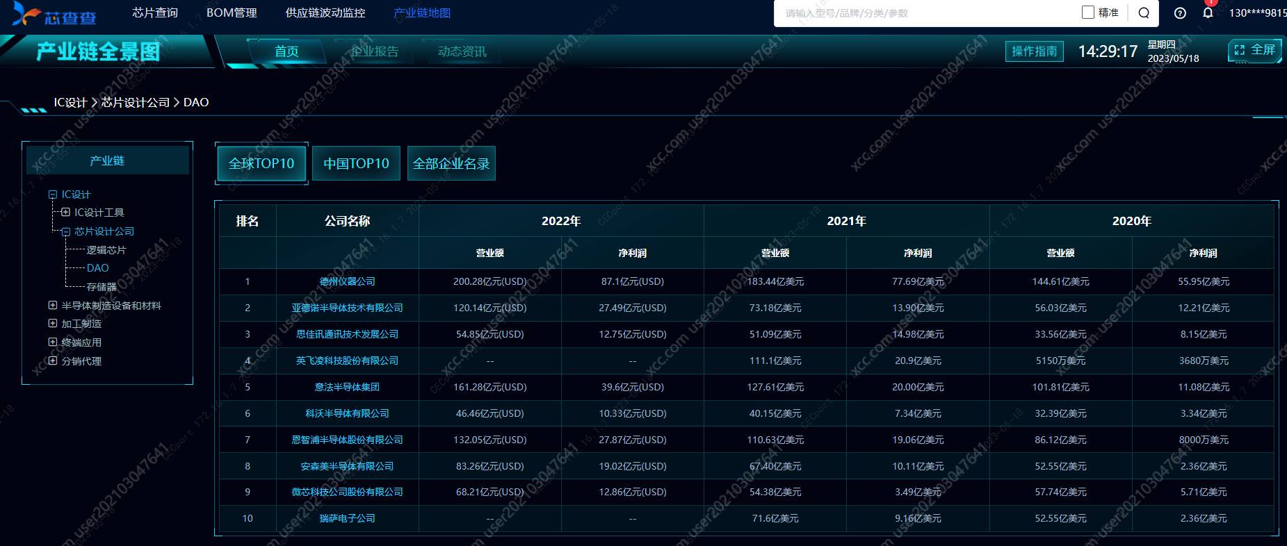Select 存储器 in the tree
Screen dimensions: 1287x546
pos(102,287)
